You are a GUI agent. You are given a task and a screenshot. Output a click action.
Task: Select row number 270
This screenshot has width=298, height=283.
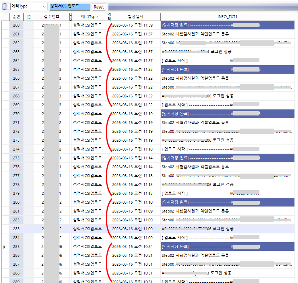coord(16,114)
